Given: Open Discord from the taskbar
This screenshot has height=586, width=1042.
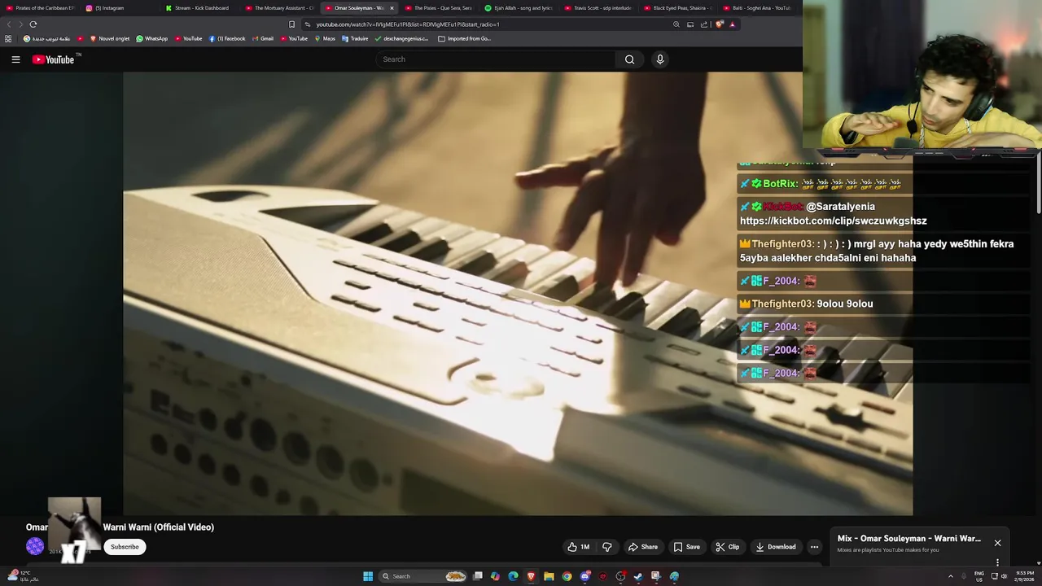Looking at the screenshot, I should click(x=584, y=576).
